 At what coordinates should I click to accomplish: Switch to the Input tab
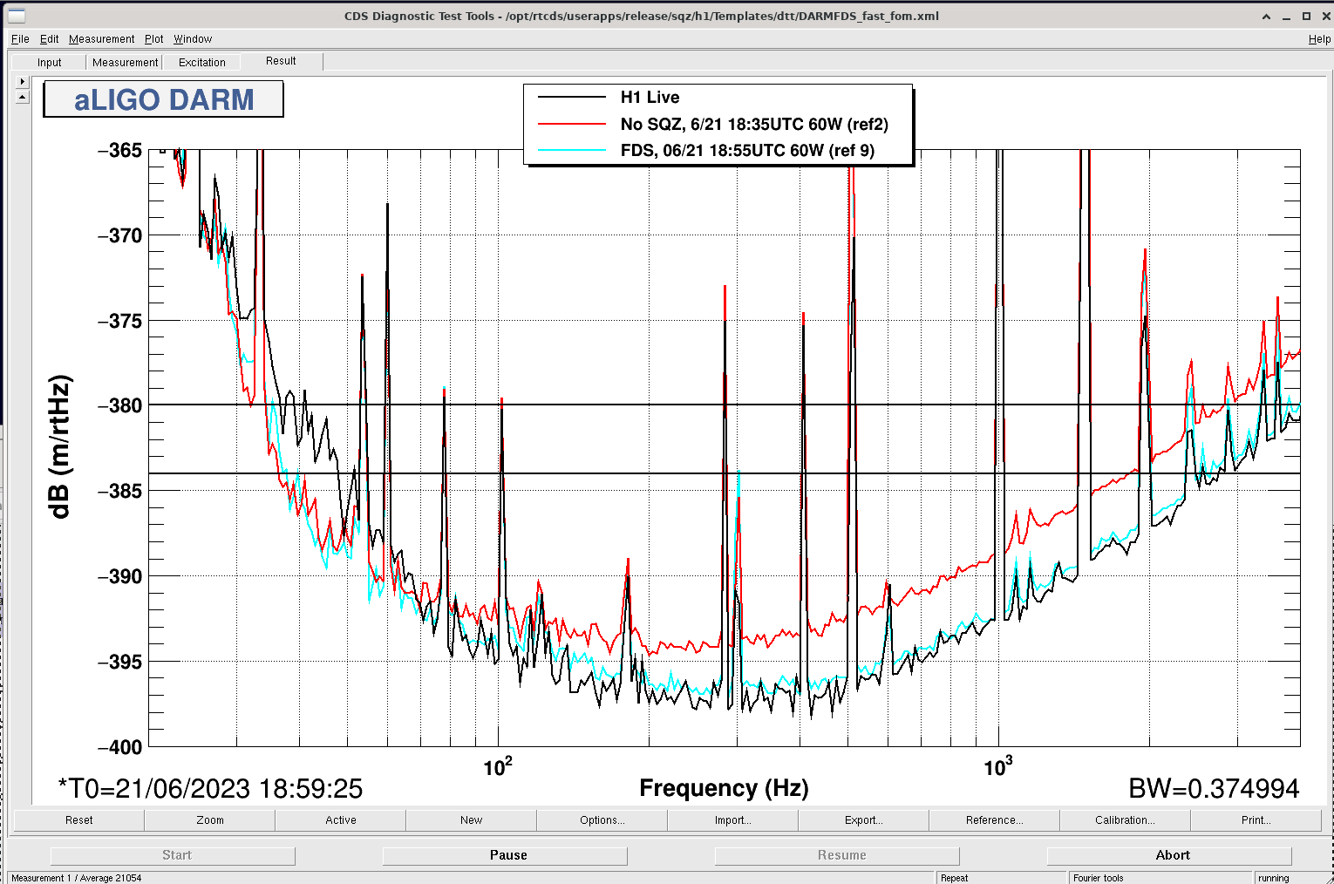(50, 63)
